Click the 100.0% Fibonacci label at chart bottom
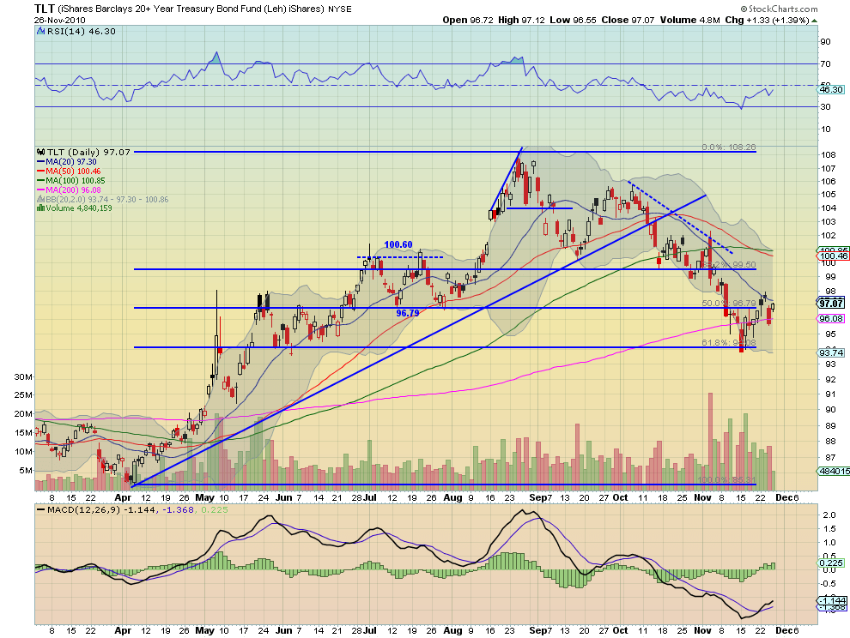850x638 pixels. 726,480
